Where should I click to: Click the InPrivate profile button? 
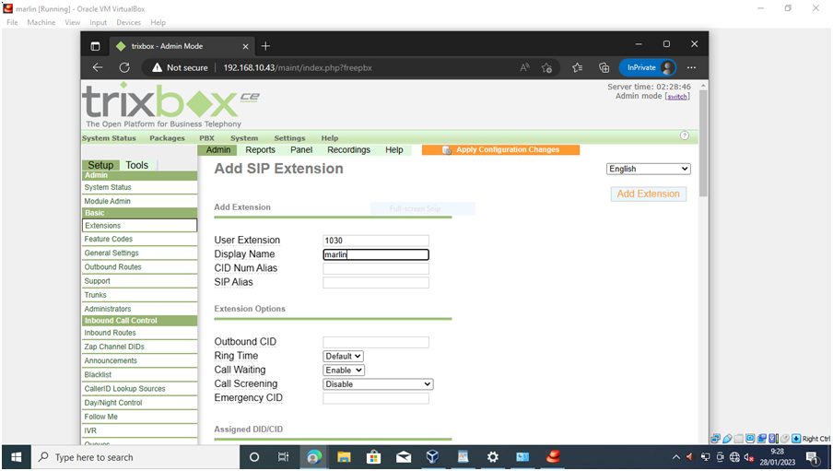[648, 67]
